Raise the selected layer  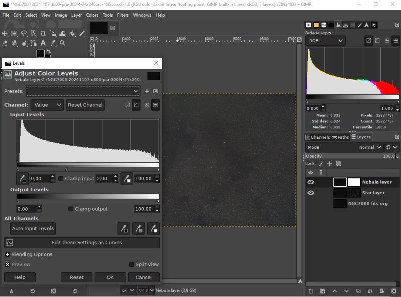[334, 291]
